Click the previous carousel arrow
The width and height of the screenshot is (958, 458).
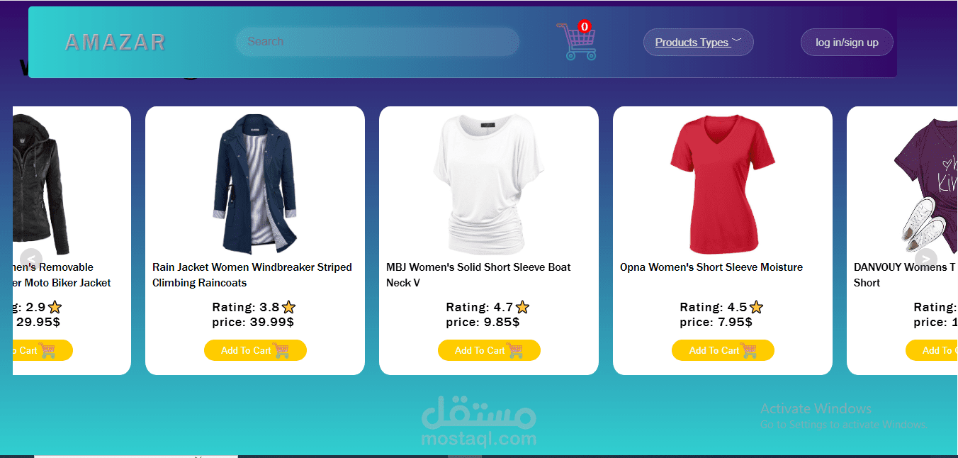click(31, 260)
